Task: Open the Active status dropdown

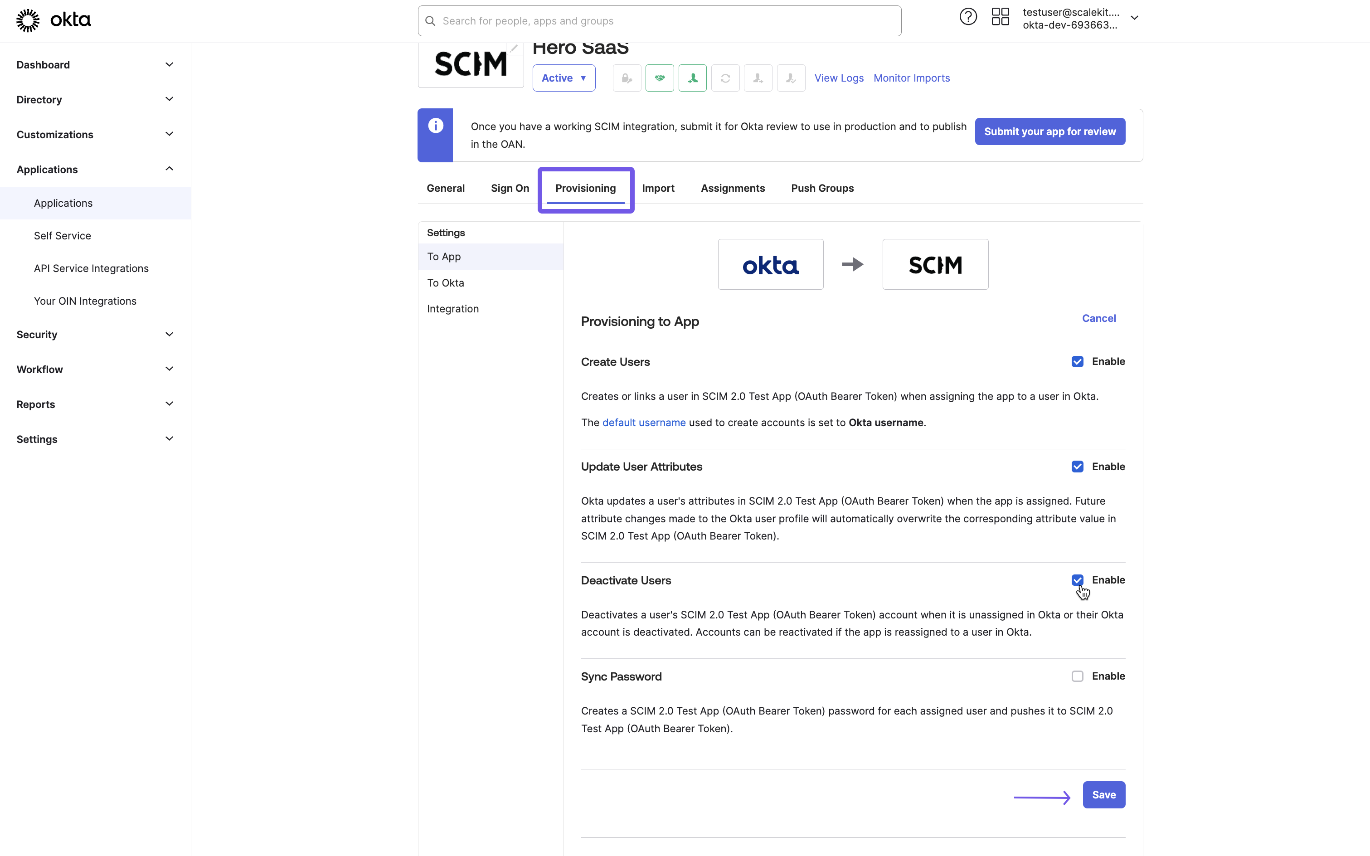Action: point(564,78)
